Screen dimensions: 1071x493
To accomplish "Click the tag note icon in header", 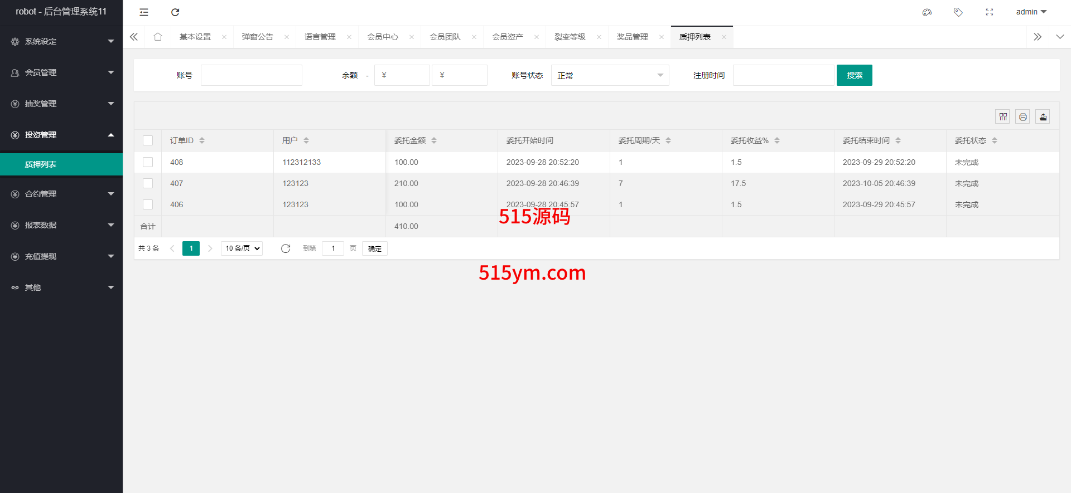I will pos(958,12).
